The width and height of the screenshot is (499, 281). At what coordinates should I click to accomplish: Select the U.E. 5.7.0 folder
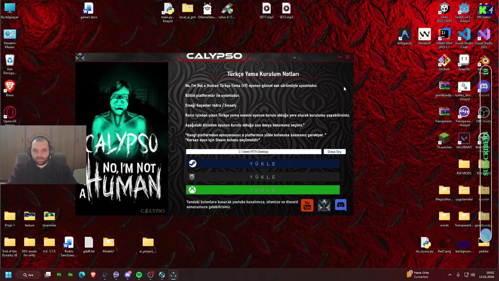point(49,245)
